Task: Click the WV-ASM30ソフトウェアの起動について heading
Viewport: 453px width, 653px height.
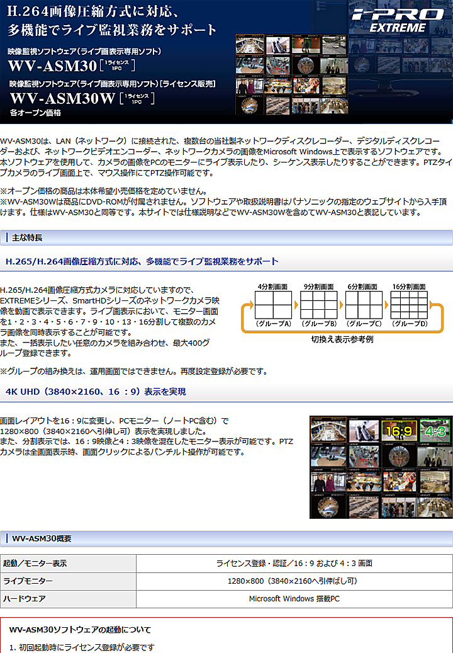Action: pyautogui.click(x=80, y=630)
